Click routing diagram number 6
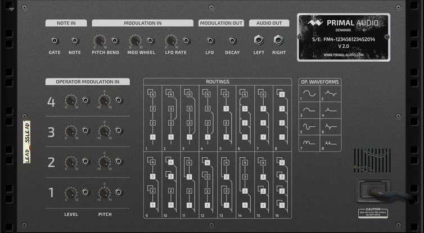The height and width of the screenshot is (233, 424). [245, 118]
